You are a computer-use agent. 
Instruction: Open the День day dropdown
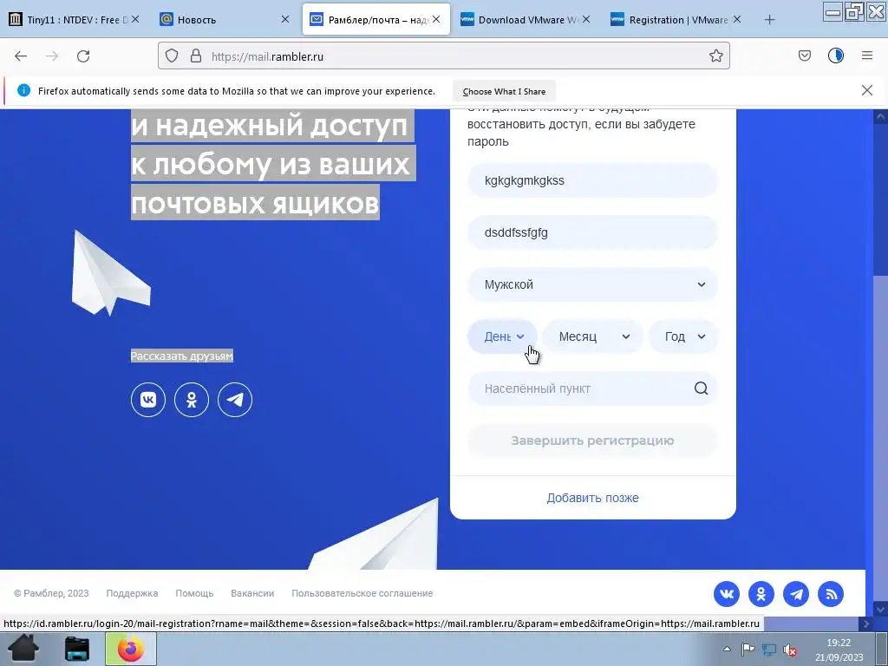click(x=502, y=336)
